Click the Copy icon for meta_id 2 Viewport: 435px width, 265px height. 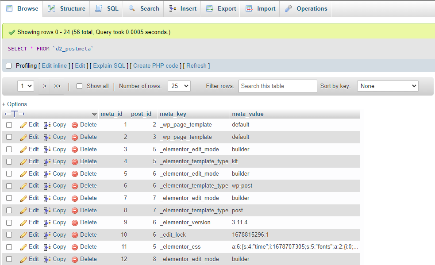tap(47, 137)
